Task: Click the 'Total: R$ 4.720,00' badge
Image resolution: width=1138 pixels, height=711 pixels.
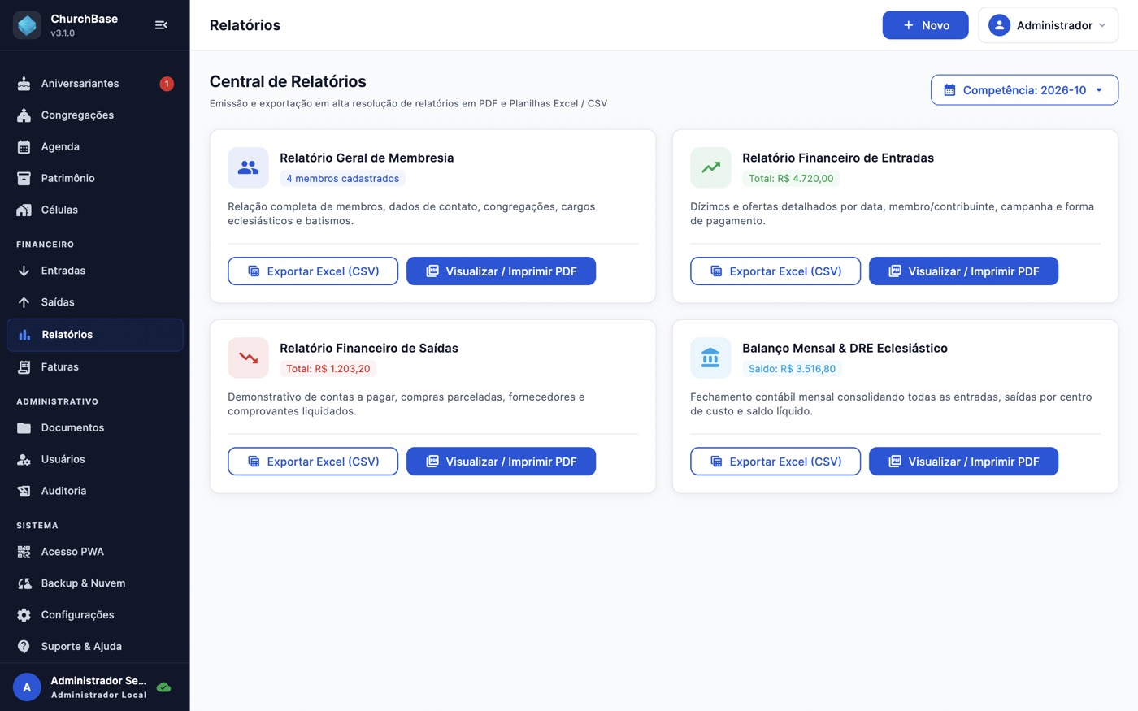Action: coord(791,179)
